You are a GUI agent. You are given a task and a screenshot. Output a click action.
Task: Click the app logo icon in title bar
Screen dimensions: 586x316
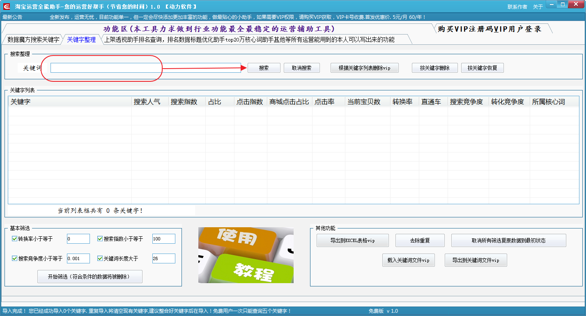(x=6, y=6)
